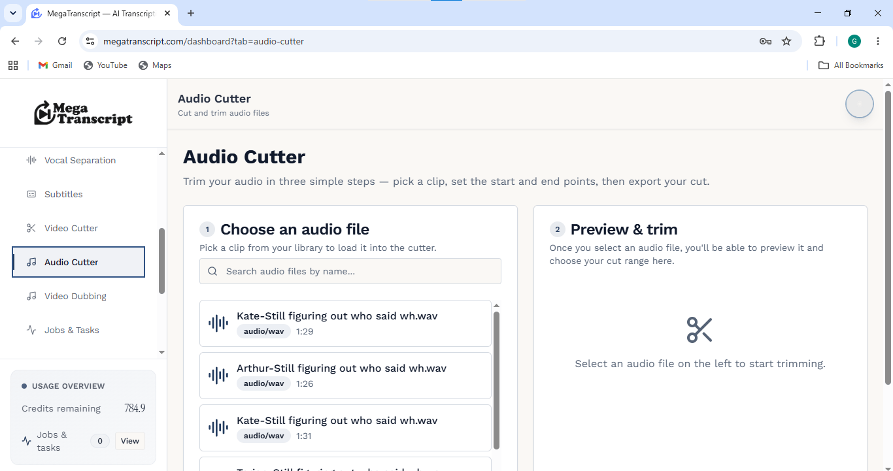Select the MegaTranscript browser tab
The image size is (893, 471).
[x=100, y=13]
